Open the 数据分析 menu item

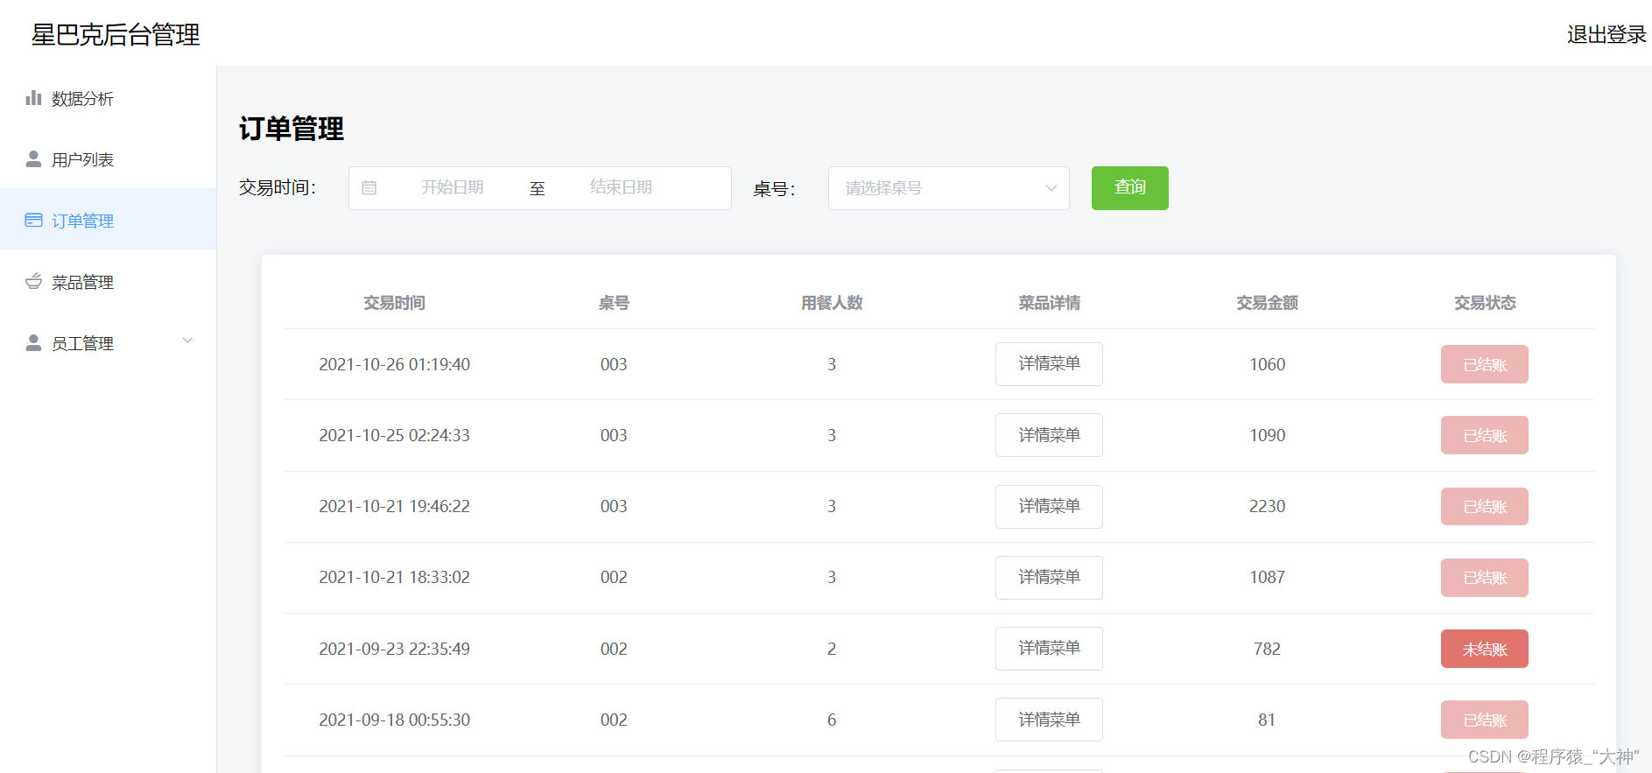tap(82, 99)
